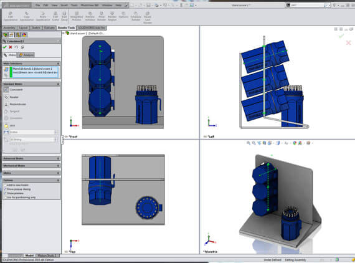Open the DisplayManager tab icon
This screenshot has height=263, width=355.
24,35
